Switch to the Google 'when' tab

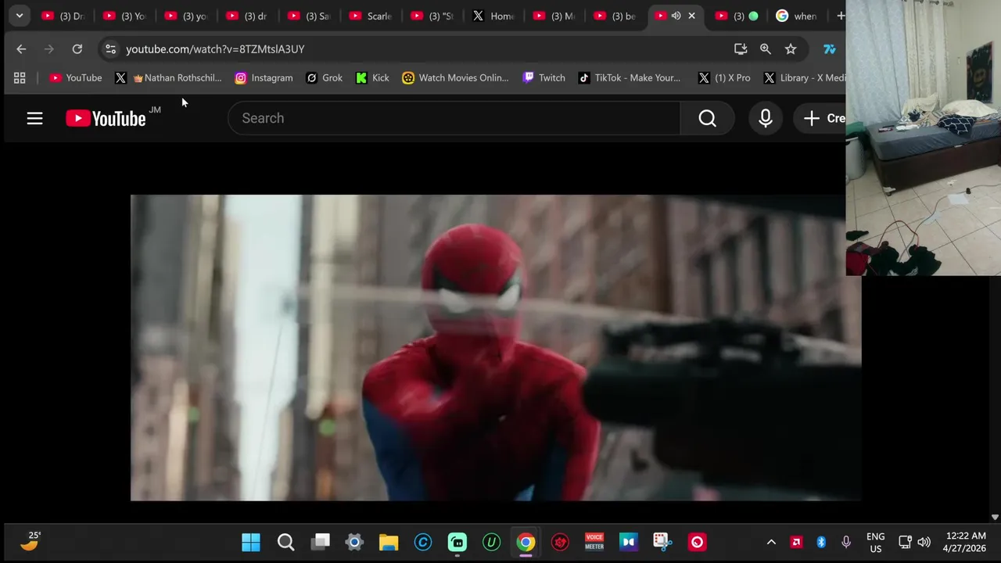[797, 16]
